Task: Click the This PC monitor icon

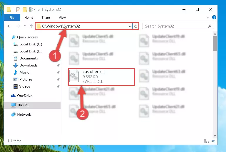Action: click(13, 105)
